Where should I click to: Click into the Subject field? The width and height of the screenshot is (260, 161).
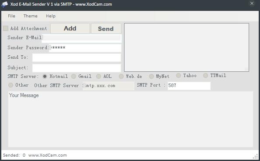point(76,68)
